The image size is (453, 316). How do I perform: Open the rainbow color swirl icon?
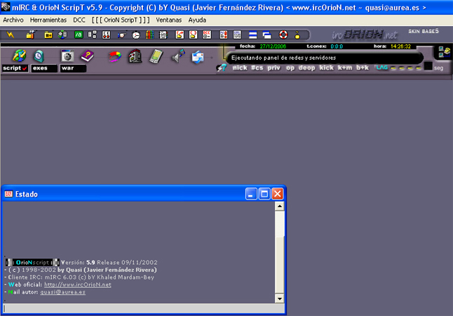tap(115, 56)
